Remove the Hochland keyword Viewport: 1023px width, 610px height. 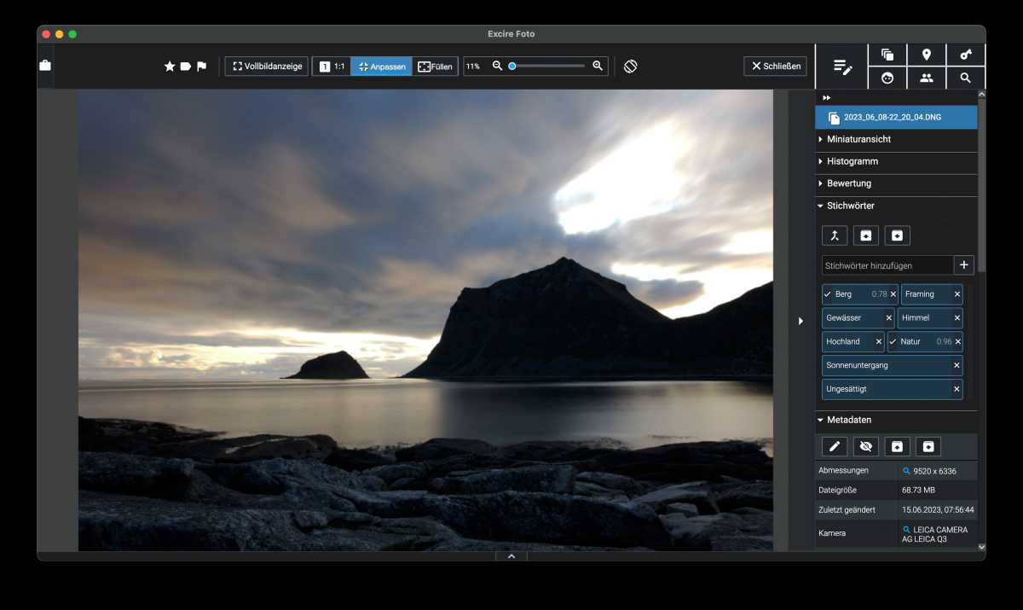coord(879,342)
